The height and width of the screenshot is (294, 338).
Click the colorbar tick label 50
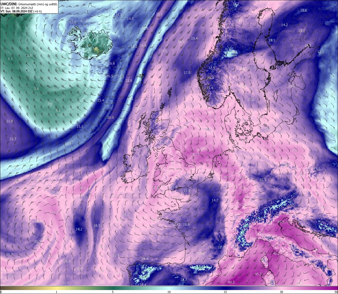[x=336, y=292]
